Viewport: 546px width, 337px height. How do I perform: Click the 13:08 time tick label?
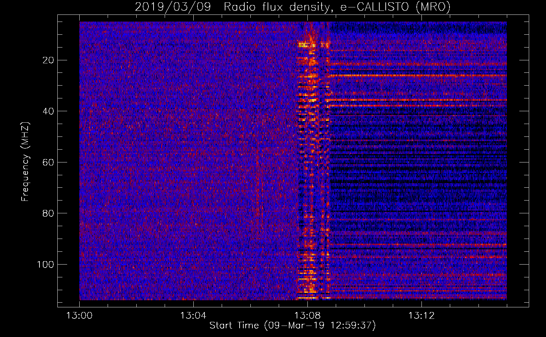click(307, 316)
